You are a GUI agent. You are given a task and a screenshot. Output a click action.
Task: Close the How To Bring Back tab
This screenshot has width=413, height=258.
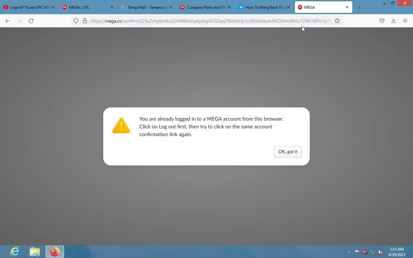(x=288, y=7)
